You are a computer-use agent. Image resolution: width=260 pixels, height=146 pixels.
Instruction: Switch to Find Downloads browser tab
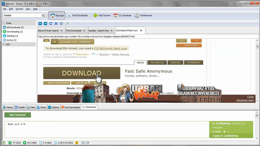tap(74, 30)
